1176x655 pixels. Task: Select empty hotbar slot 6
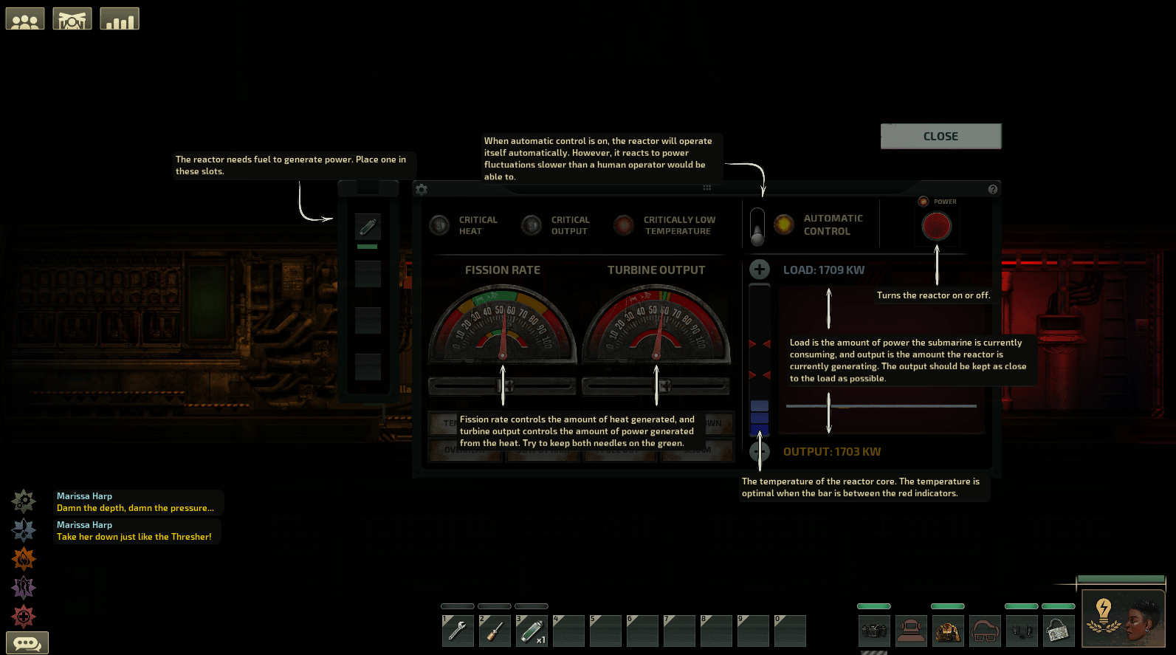[642, 631]
